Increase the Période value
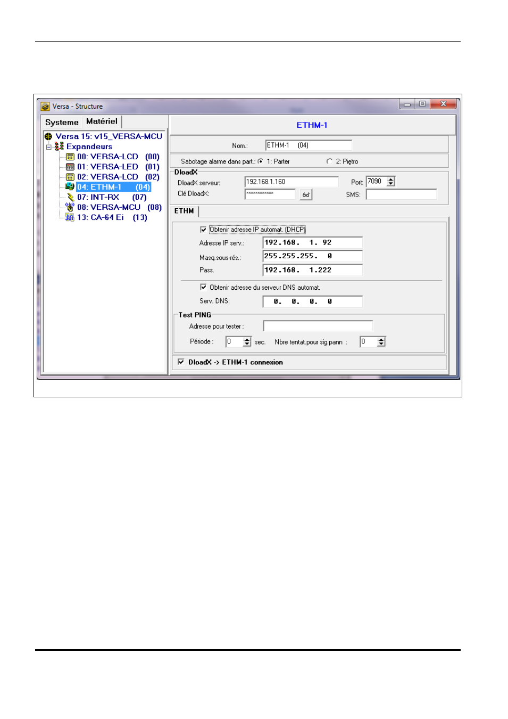The image size is (508, 719). pyautogui.click(x=247, y=340)
